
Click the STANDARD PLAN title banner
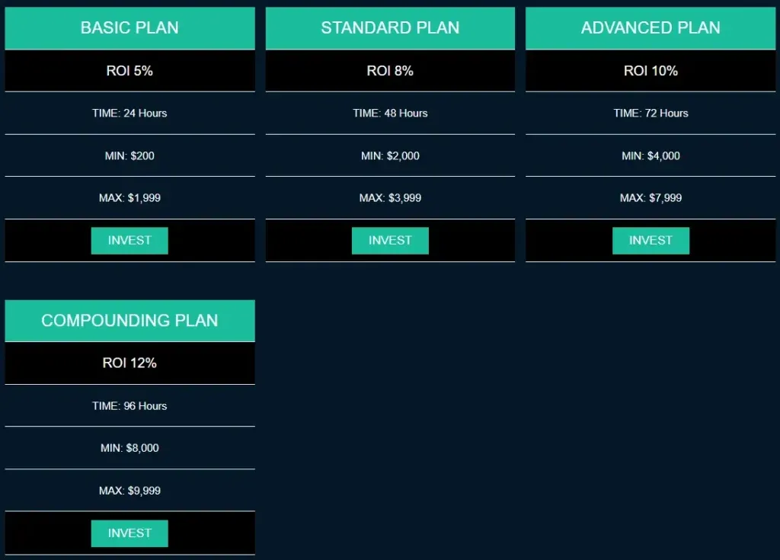[x=390, y=28]
